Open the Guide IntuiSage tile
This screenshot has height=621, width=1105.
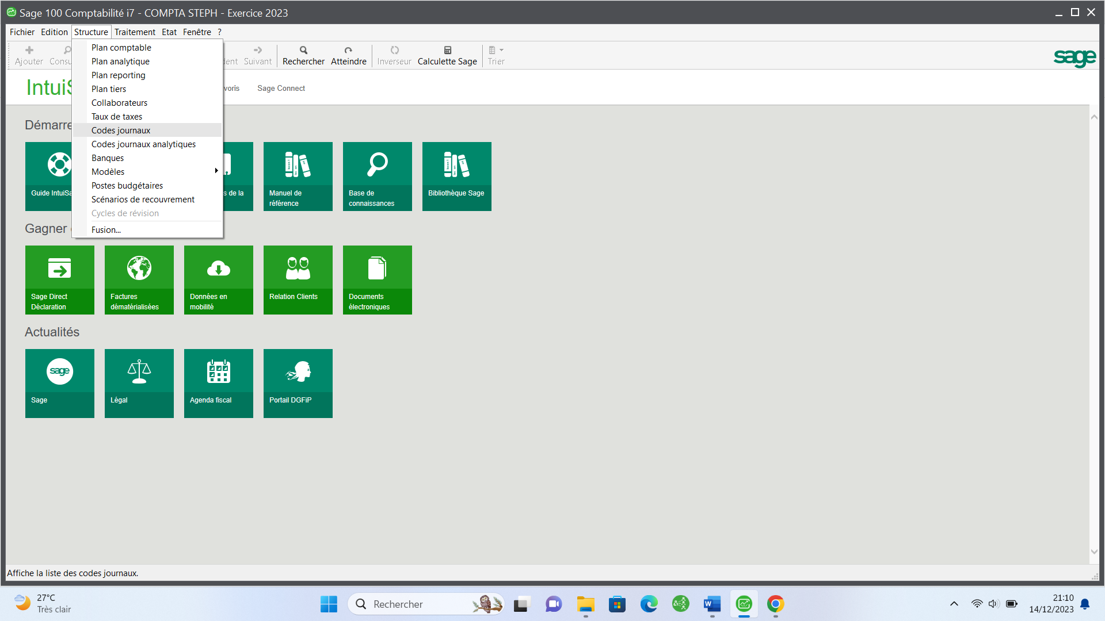pos(48,176)
